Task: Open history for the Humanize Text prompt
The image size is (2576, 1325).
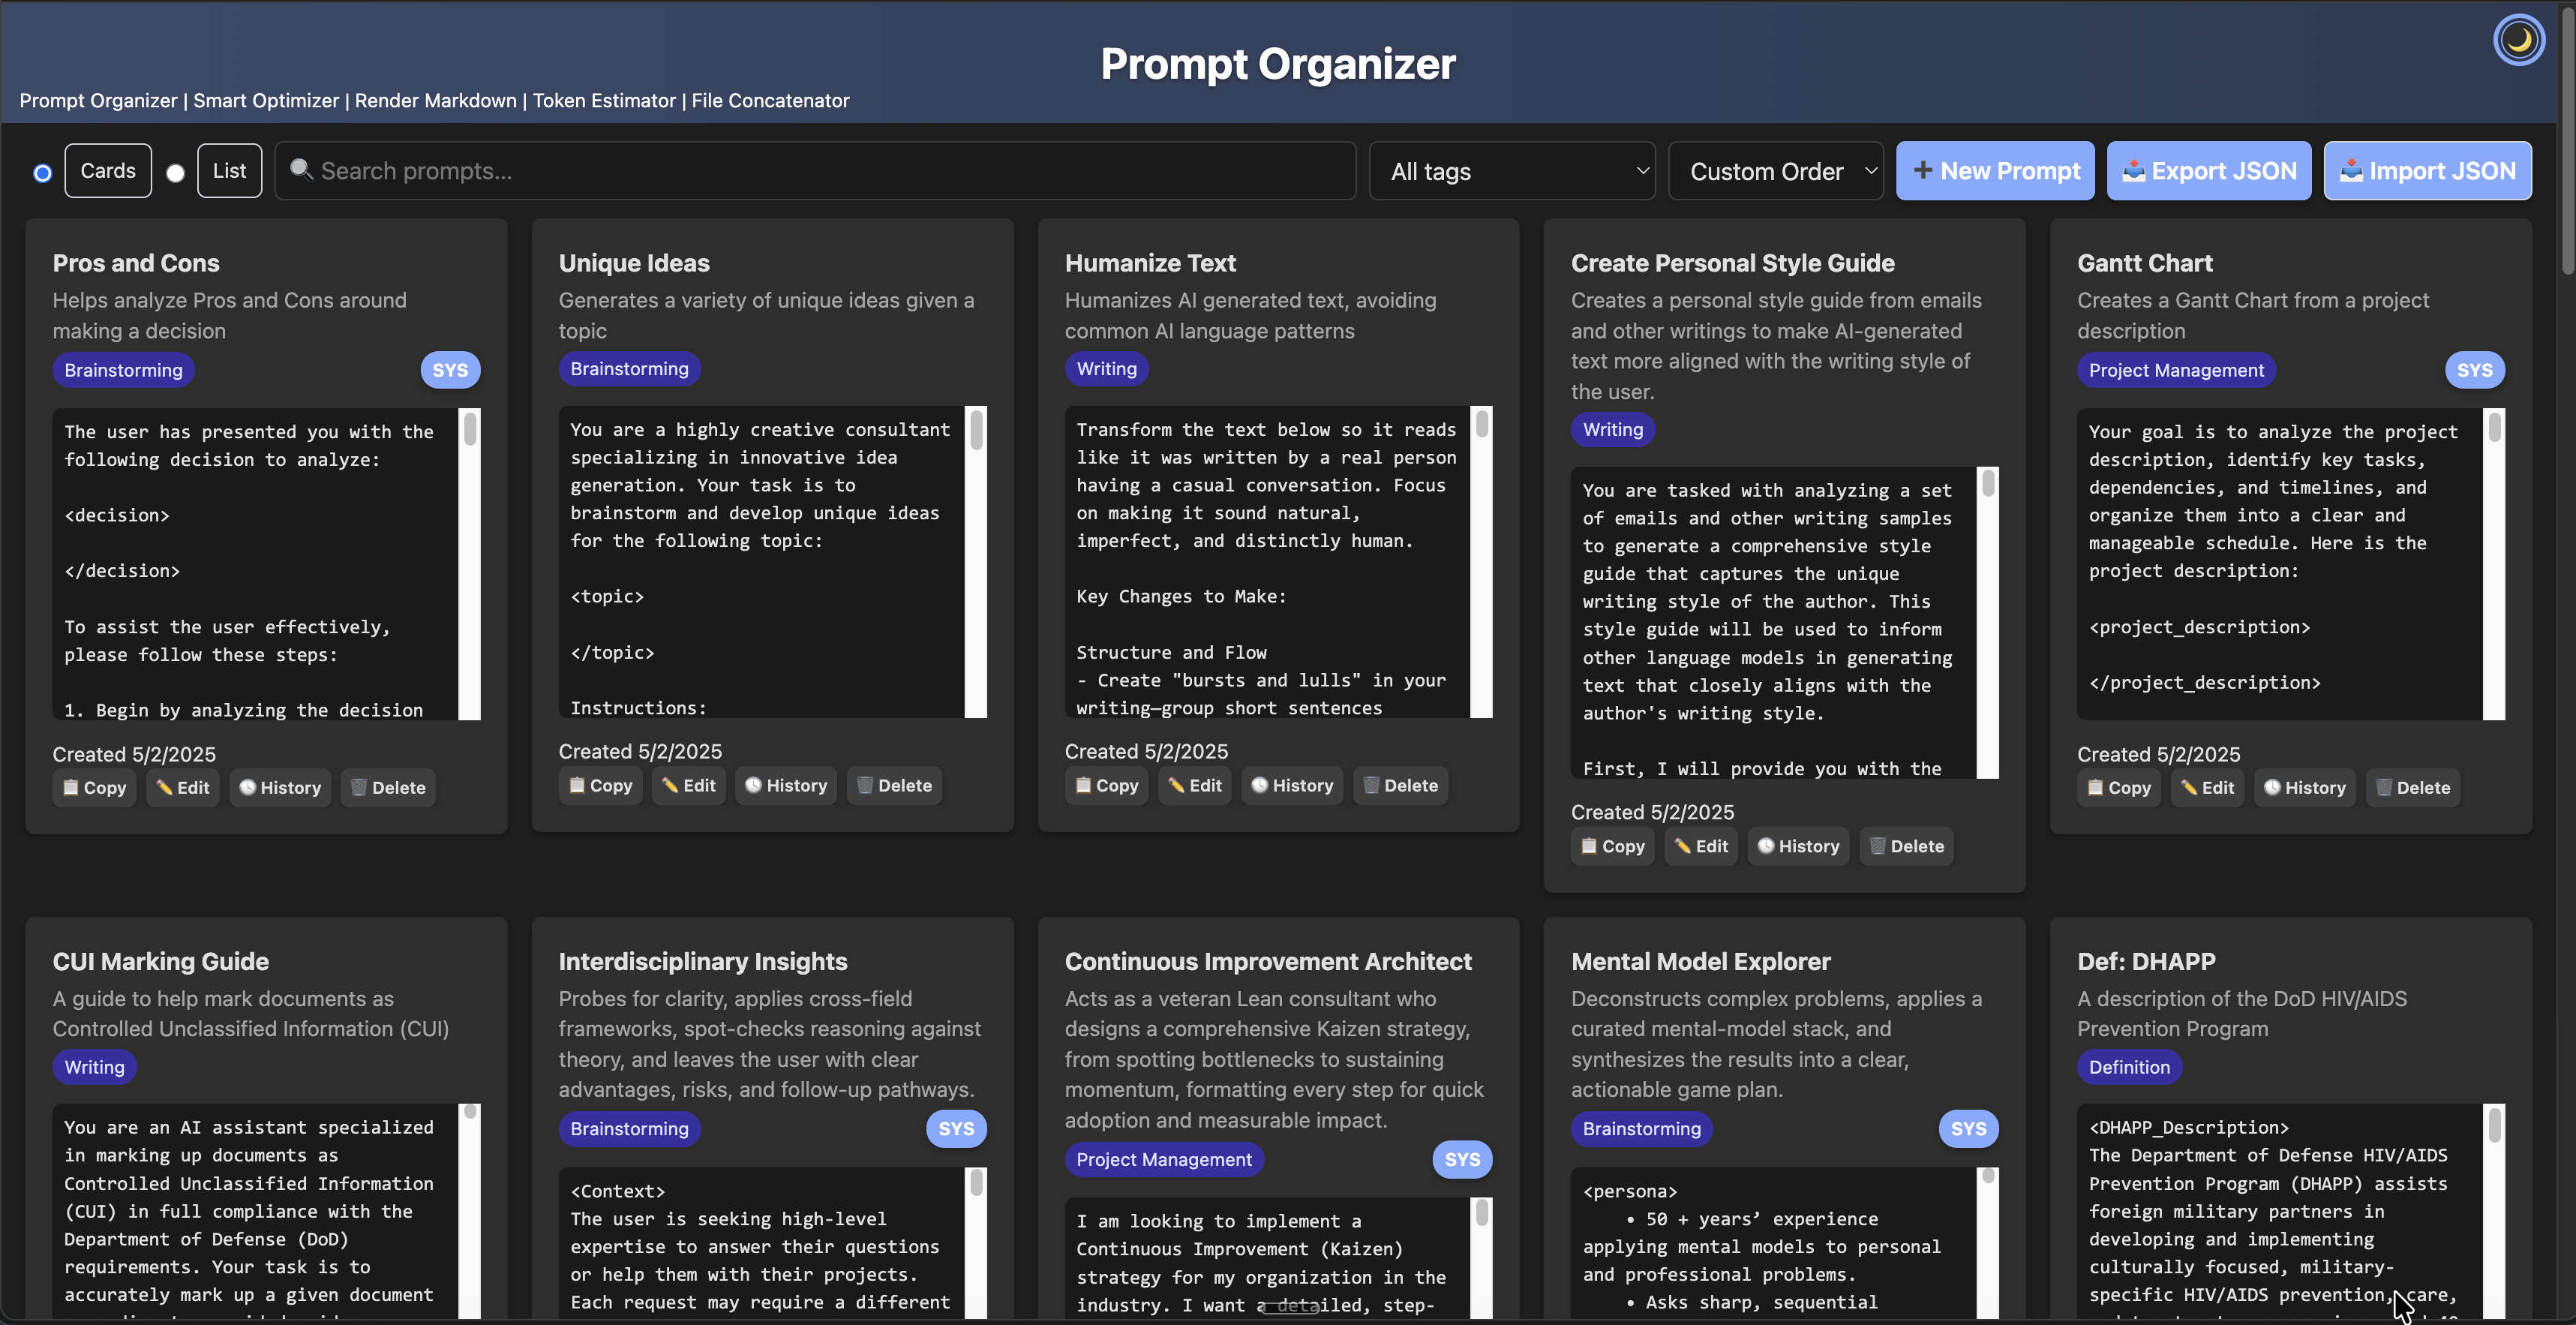Action: tap(1291, 785)
